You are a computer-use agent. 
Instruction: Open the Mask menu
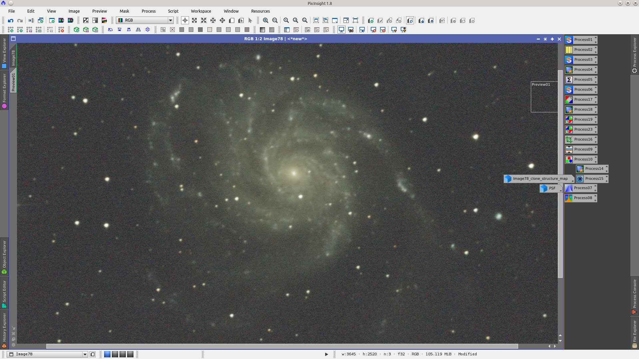(x=124, y=11)
